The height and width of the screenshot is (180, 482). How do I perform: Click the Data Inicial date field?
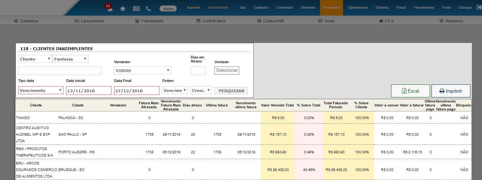coord(89,91)
